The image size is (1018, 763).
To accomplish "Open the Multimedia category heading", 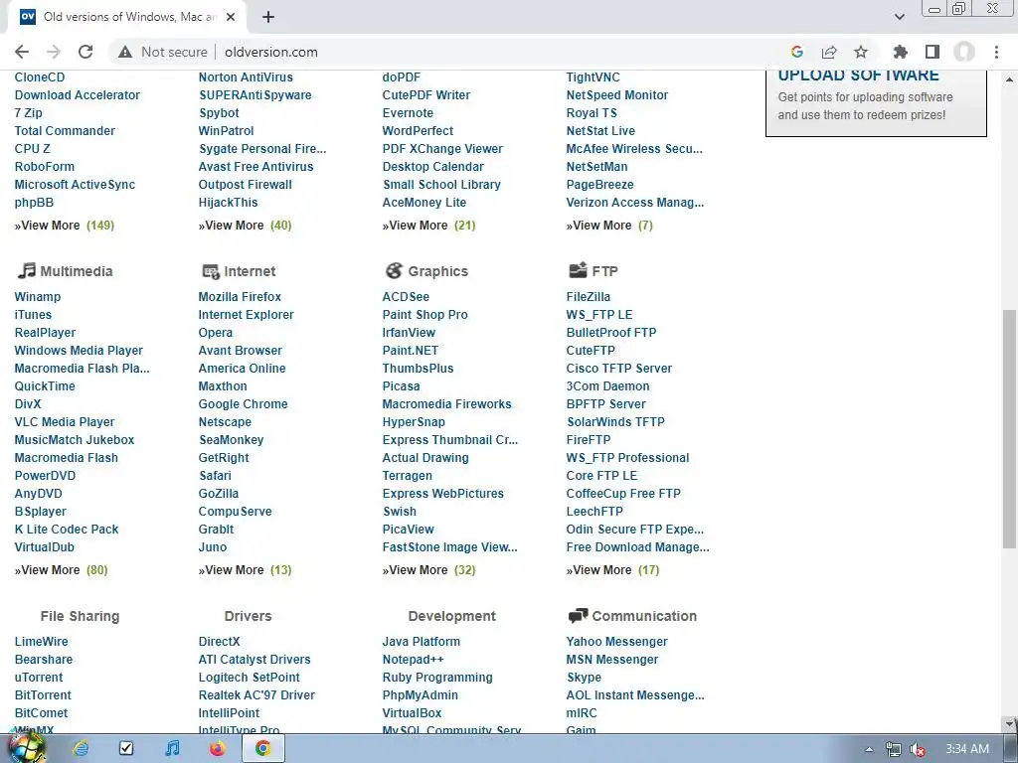I will coord(76,271).
